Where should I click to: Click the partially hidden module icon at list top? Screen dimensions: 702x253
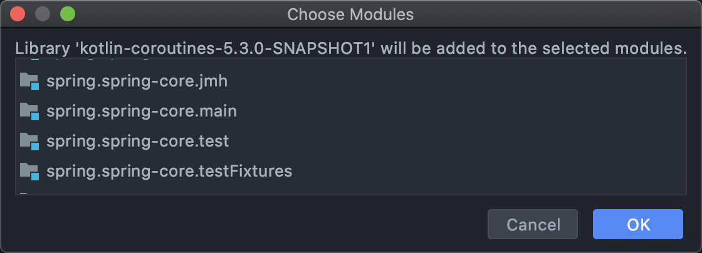29,61
